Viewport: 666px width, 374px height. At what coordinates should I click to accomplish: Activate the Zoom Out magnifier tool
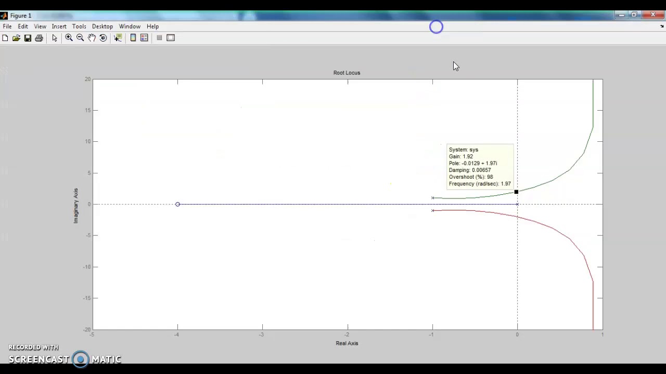click(80, 38)
